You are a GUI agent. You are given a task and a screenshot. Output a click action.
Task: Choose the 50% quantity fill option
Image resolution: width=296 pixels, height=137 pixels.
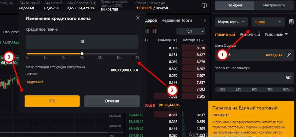pyautogui.click(x=255, y=90)
